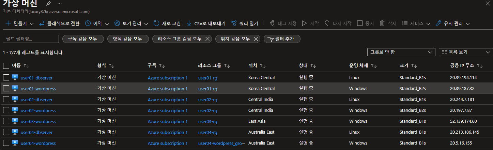
Task: Check the user02-dbserver row checkbox
Action: [6, 99]
